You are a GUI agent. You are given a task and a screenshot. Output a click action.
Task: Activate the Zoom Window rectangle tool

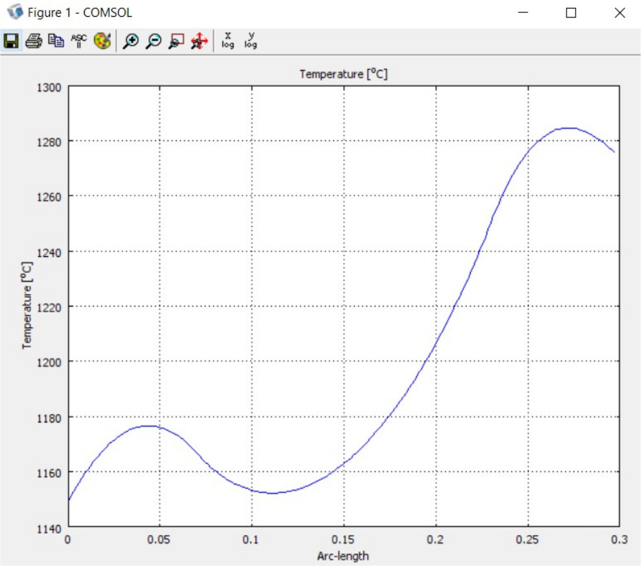[176, 41]
